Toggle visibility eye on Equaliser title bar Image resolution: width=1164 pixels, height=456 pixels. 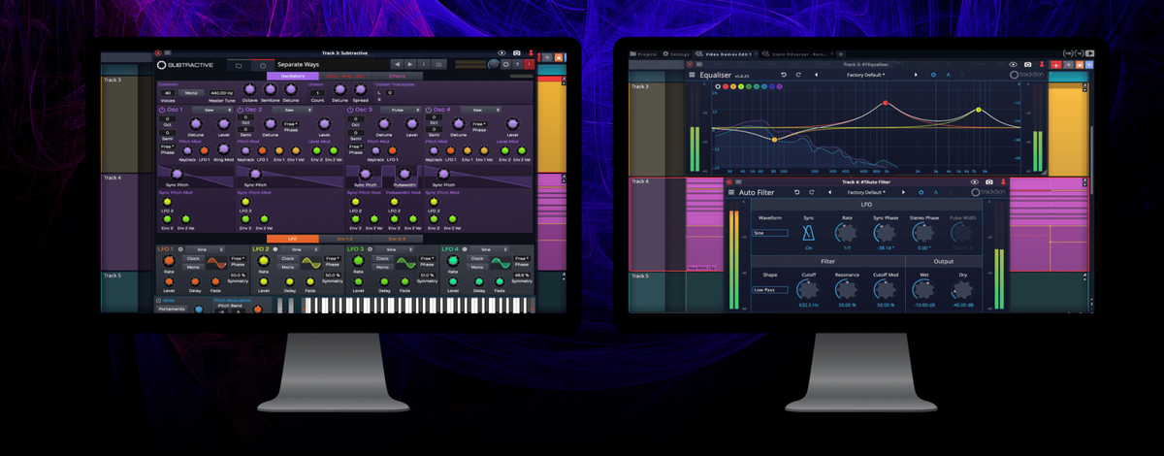point(1013,64)
